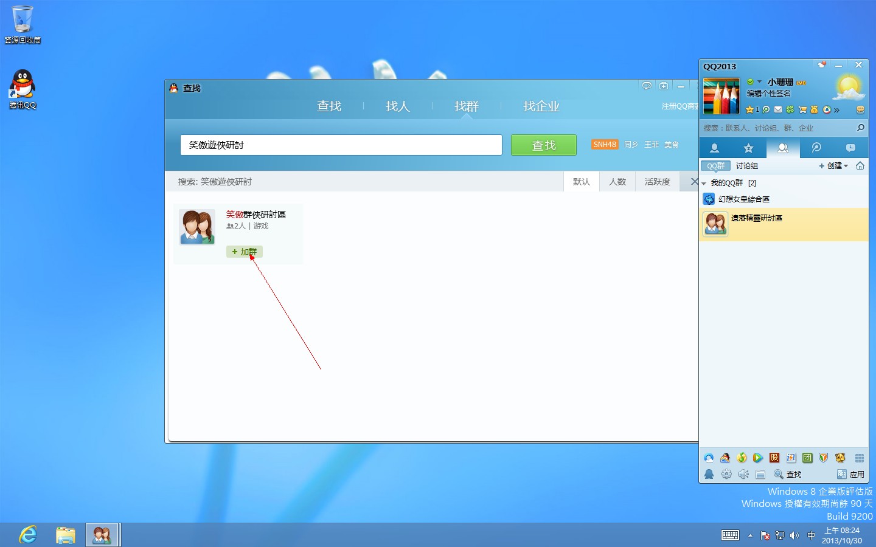
Task: Click the green online status checkmark icon
Action: (x=751, y=81)
